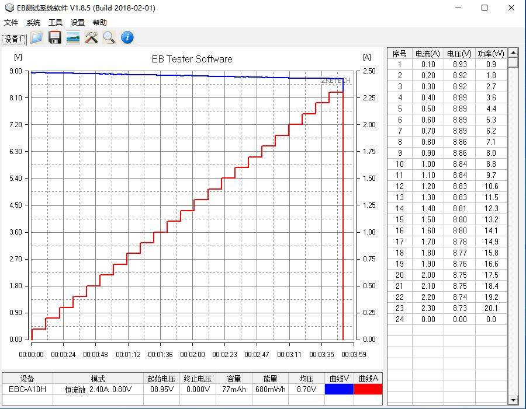Open the 工具 menu
Viewport: 526px width, 409px height.
pos(56,23)
